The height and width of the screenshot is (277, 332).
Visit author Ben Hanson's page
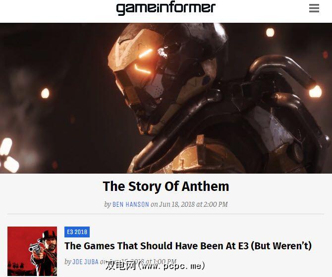[131, 204]
